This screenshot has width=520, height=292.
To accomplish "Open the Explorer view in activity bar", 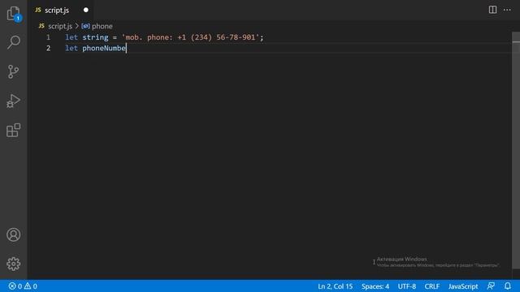I will (14, 14).
